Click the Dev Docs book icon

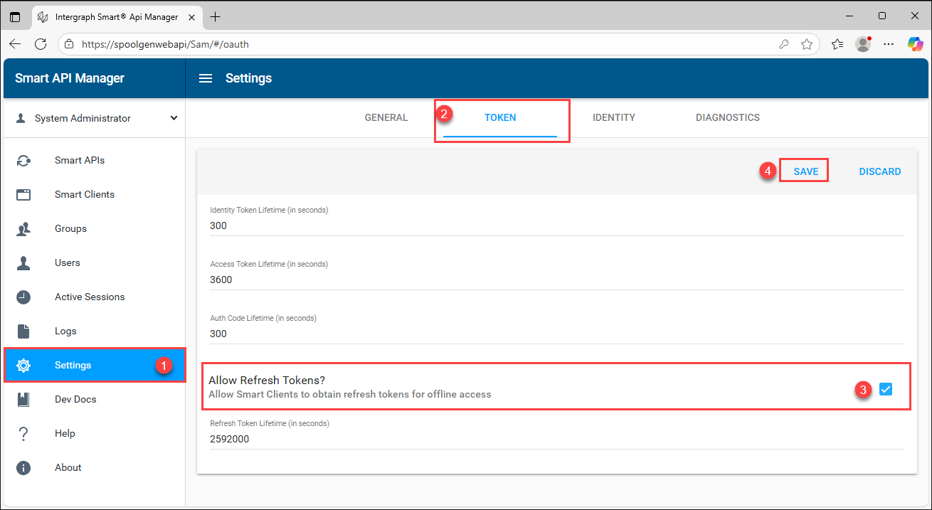coord(23,400)
